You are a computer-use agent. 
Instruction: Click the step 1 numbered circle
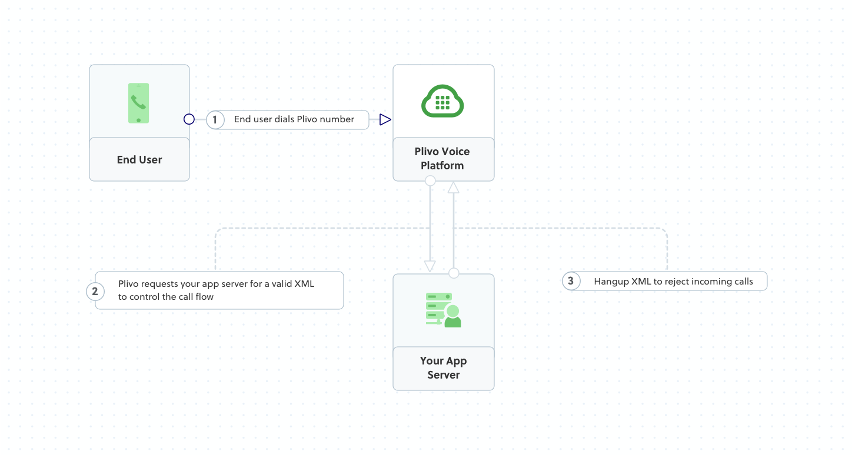point(215,119)
